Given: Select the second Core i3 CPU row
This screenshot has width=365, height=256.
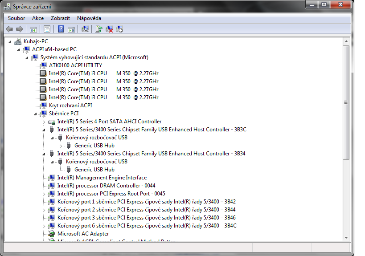Looking at the screenshot, I should 103,81.
